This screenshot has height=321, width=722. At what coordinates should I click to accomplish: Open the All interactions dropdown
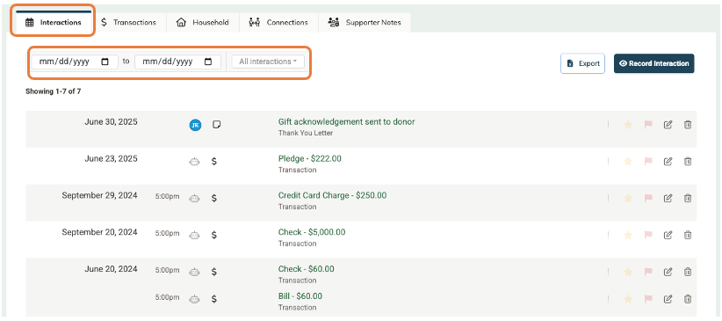click(x=268, y=62)
